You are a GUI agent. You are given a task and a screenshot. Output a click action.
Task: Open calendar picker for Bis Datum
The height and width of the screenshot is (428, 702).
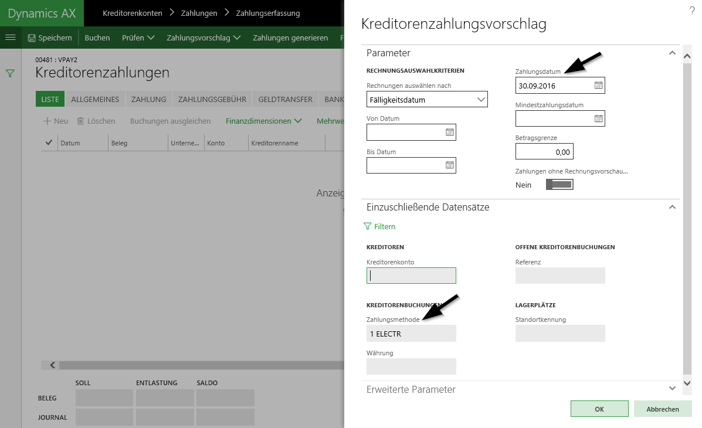click(x=449, y=165)
